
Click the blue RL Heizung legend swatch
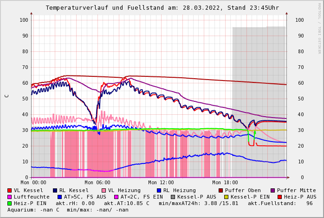pyautogui.click(x=159, y=190)
